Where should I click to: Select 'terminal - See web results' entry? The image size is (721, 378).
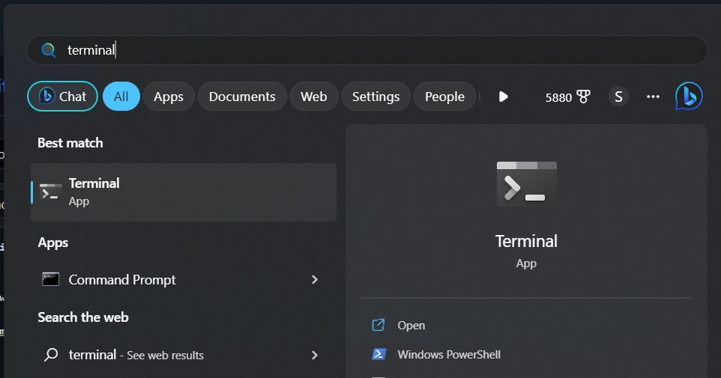(184, 355)
